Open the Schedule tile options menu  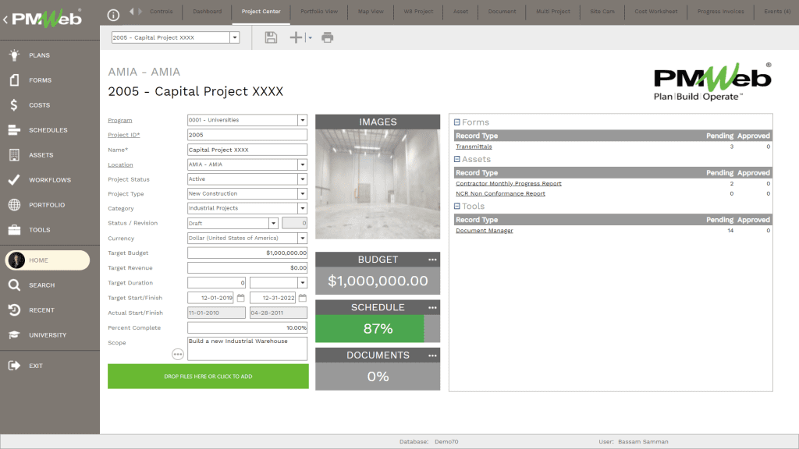tap(432, 307)
